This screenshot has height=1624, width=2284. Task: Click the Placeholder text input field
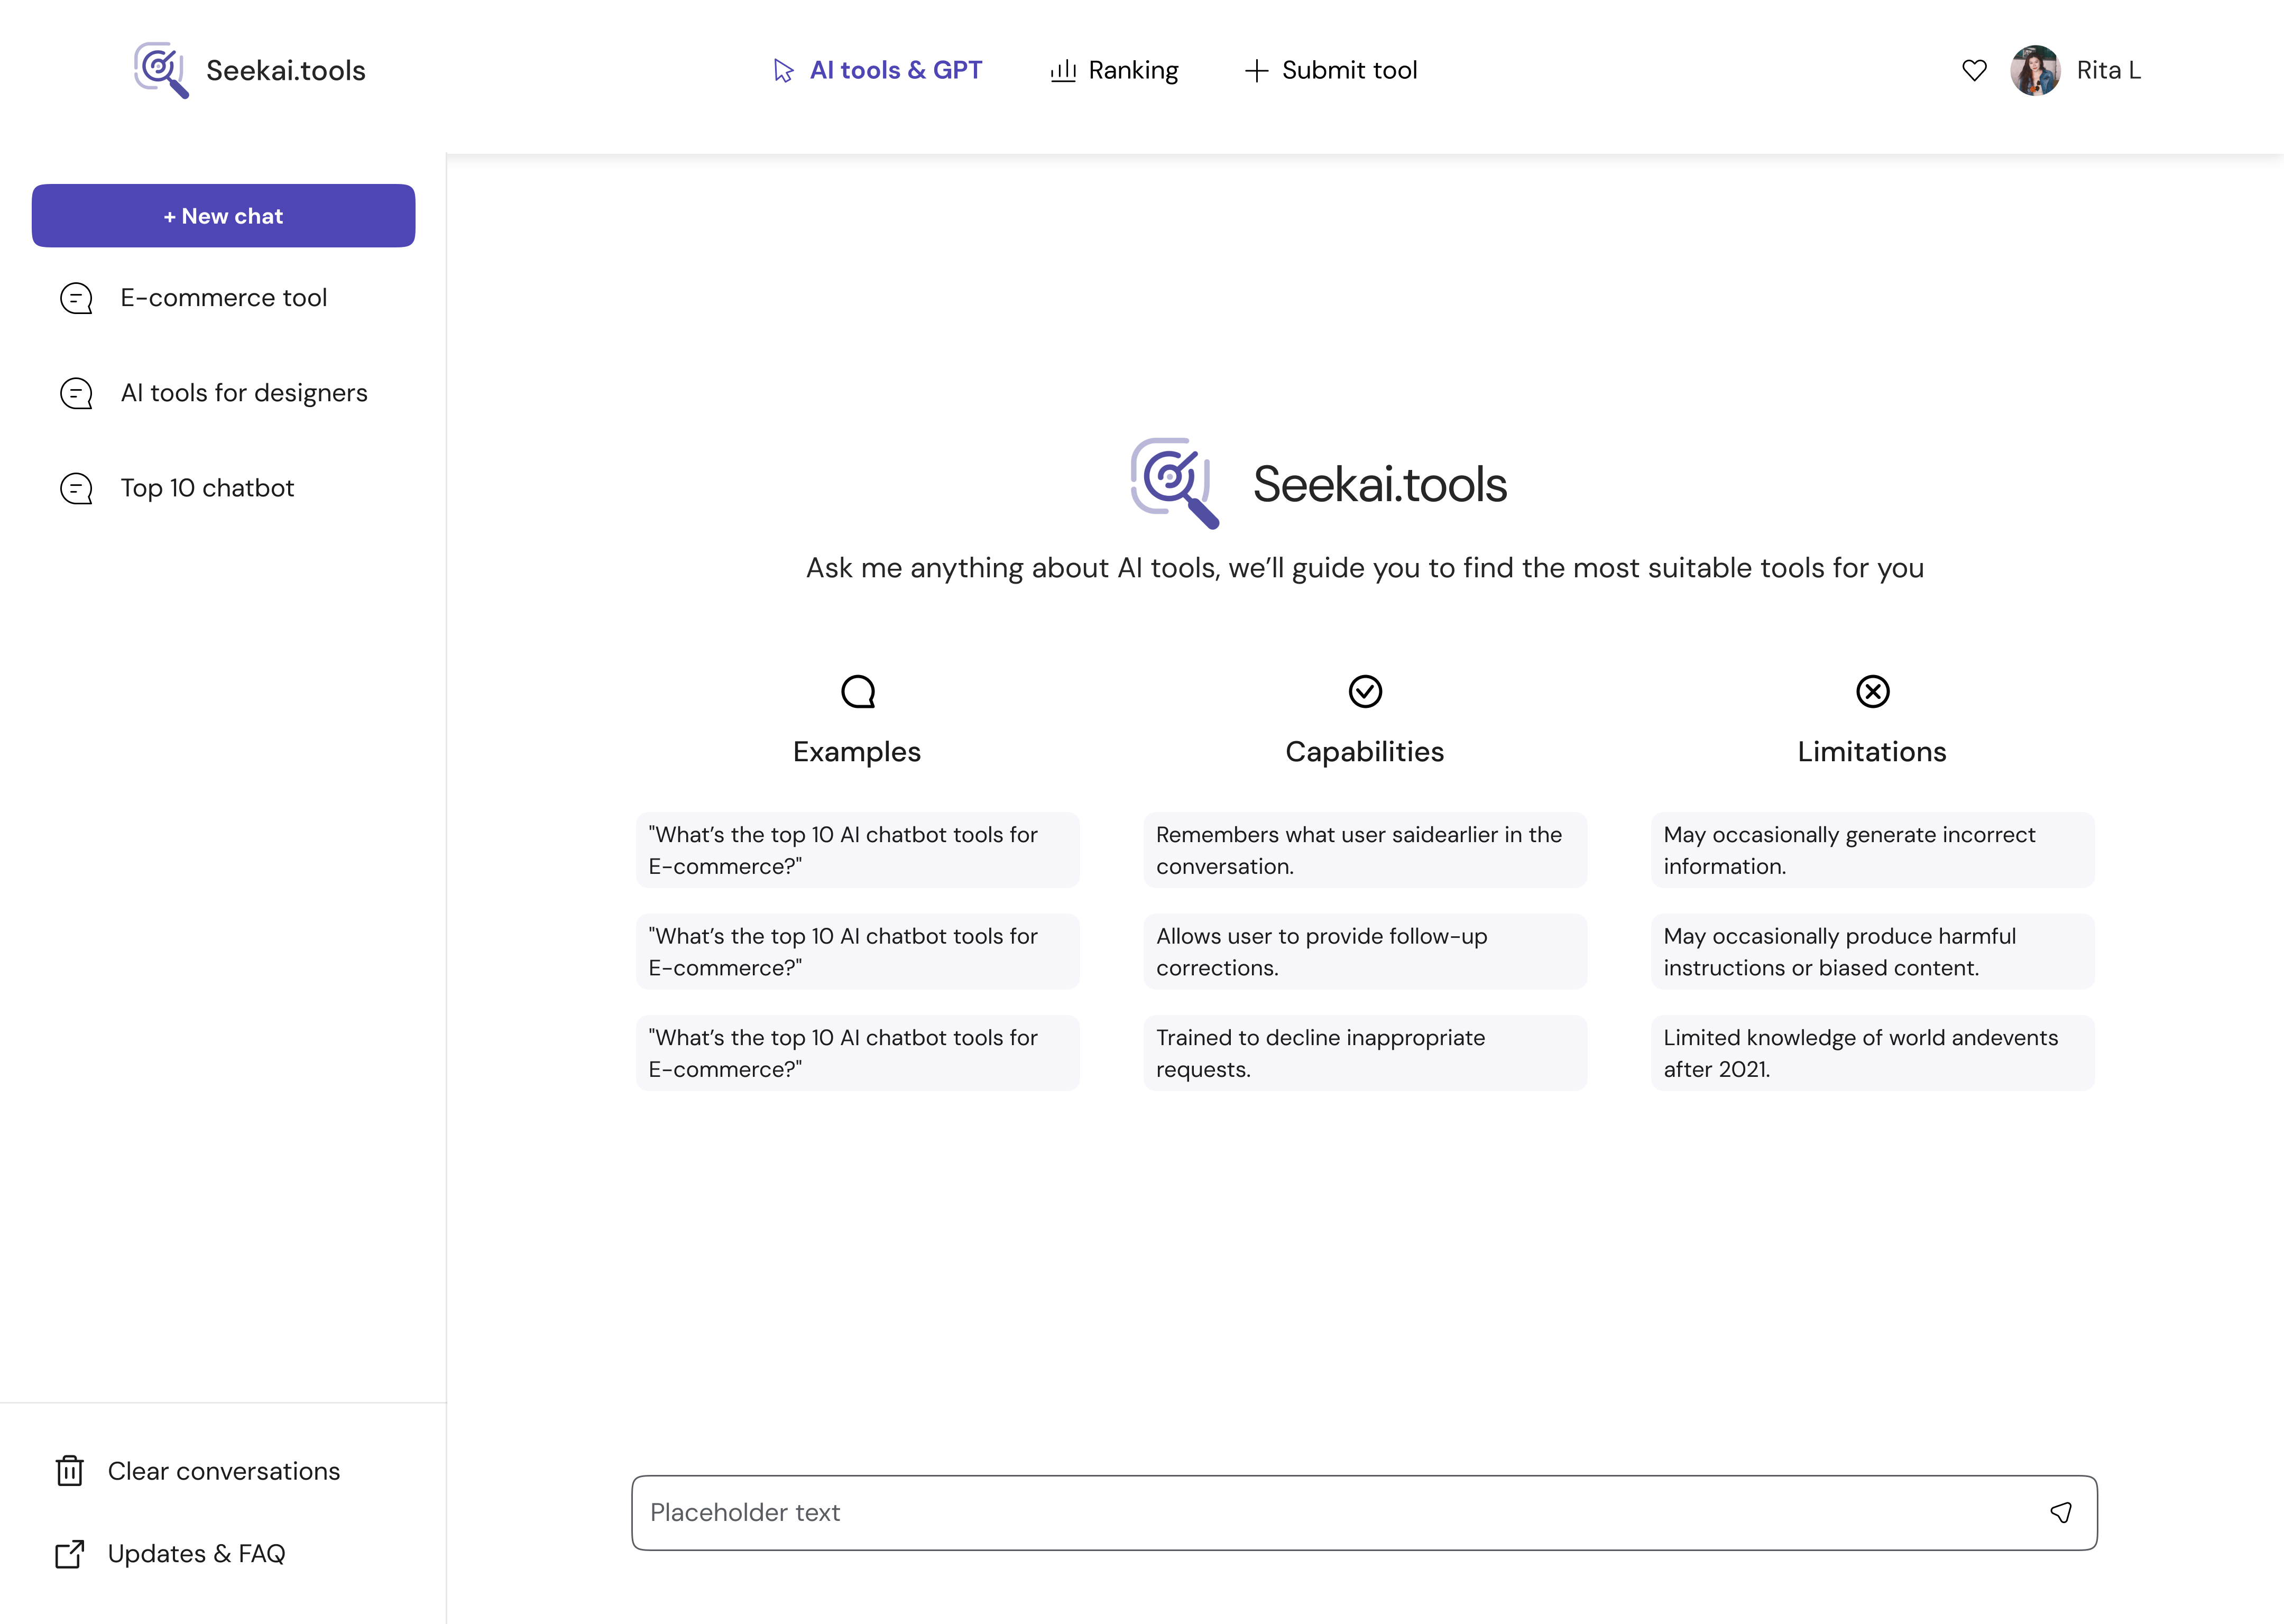tap(1330, 1512)
